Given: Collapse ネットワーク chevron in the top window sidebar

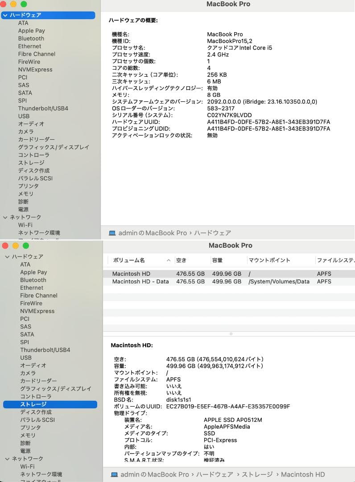Looking at the screenshot, I should click(5, 217).
